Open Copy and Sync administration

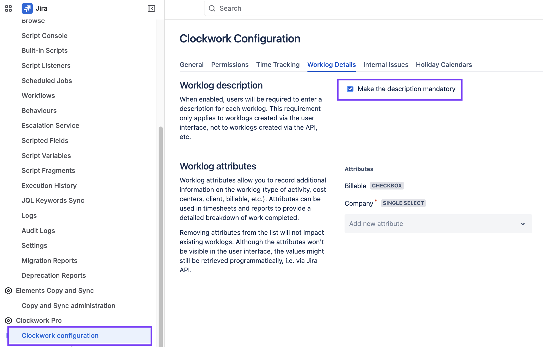(68, 306)
